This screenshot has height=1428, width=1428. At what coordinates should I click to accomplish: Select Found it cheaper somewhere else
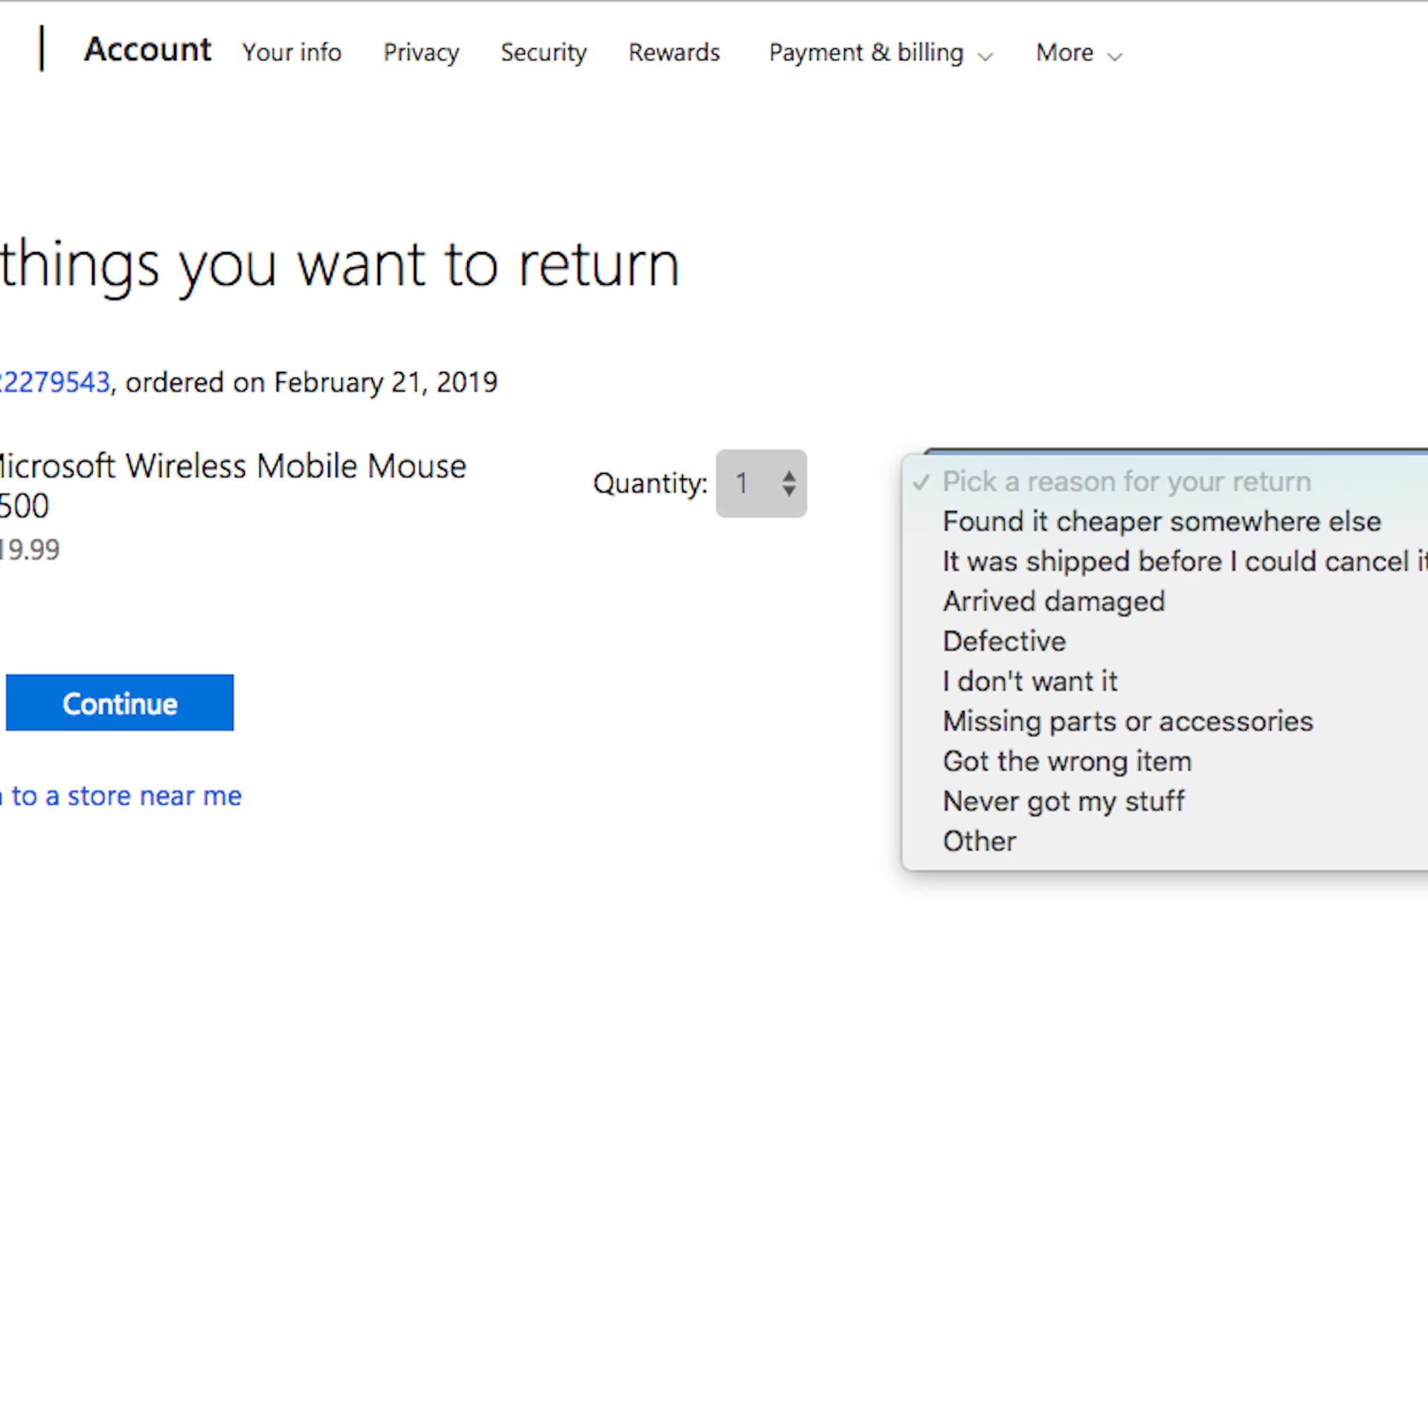(x=1161, y=521)
